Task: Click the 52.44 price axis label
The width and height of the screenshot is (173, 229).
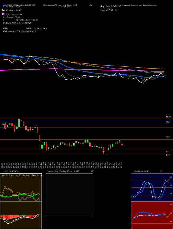Action: click(168, 137)
